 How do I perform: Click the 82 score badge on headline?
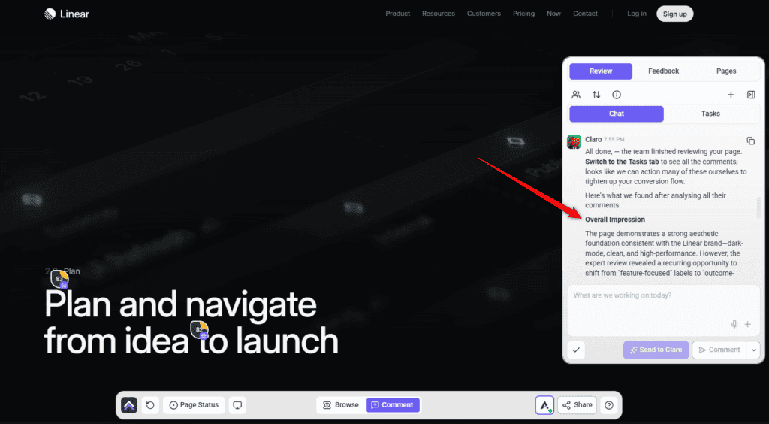pos(200,330)
